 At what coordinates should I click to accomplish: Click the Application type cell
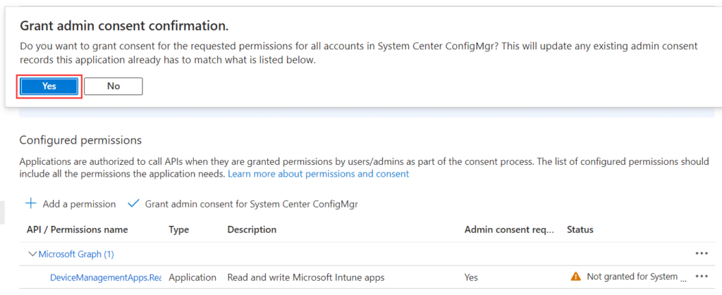[192, 277]
